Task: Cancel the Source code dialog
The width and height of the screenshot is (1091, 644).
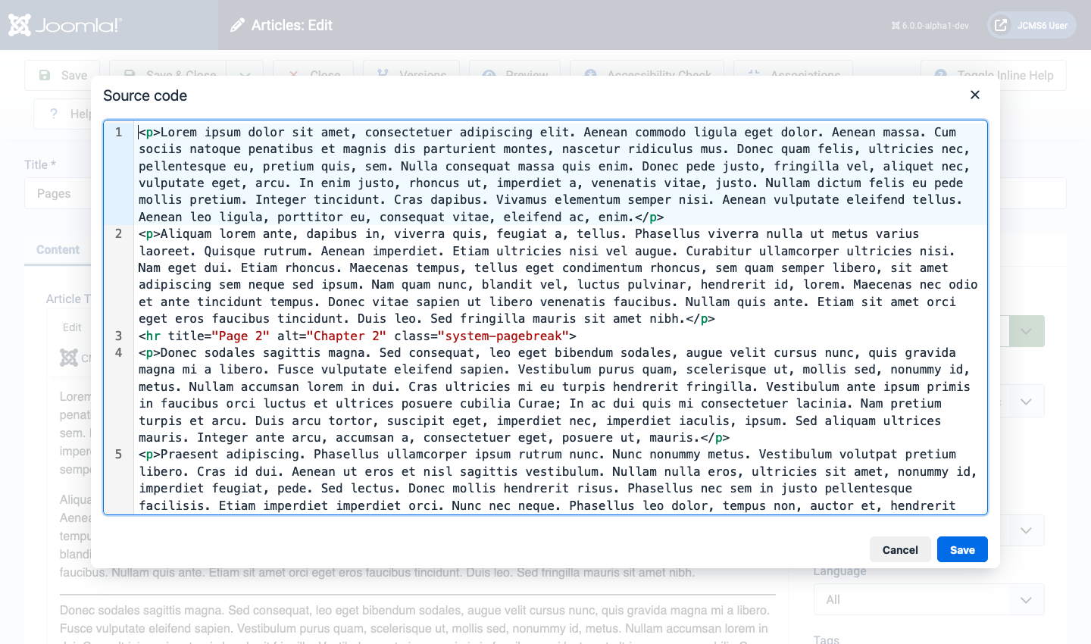Action: click(900, 549)
